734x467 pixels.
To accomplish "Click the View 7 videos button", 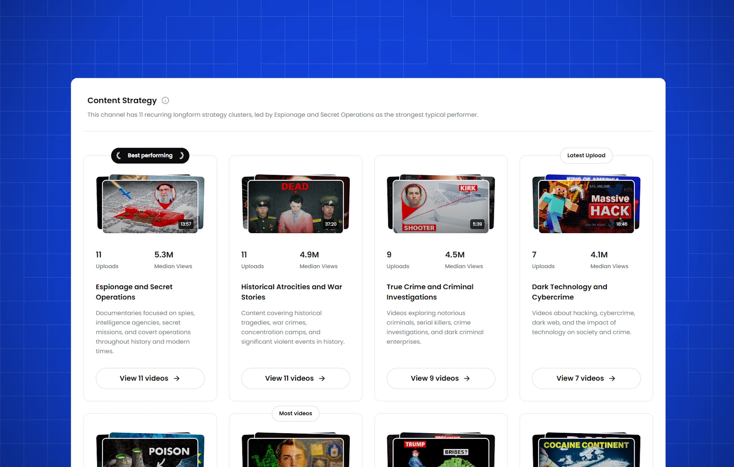I will [x=586, y=378].
